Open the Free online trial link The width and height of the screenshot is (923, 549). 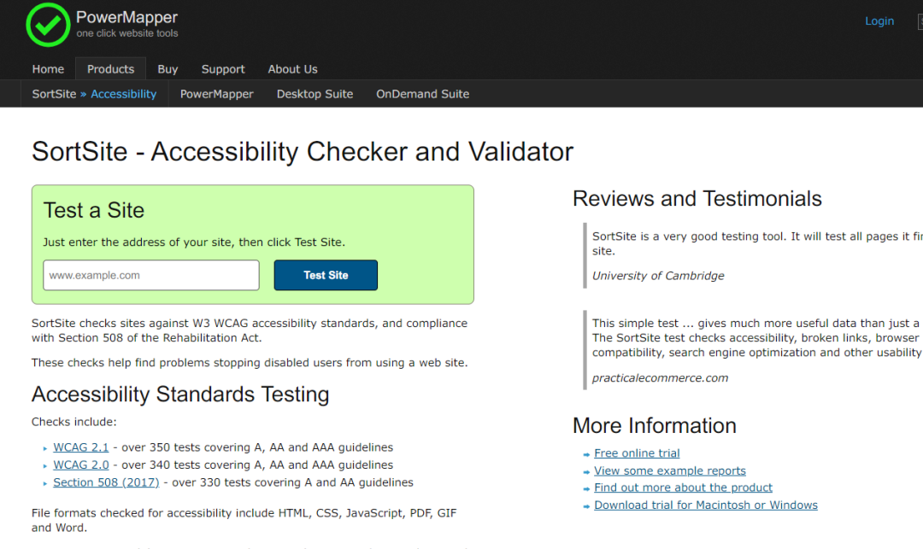637,453
